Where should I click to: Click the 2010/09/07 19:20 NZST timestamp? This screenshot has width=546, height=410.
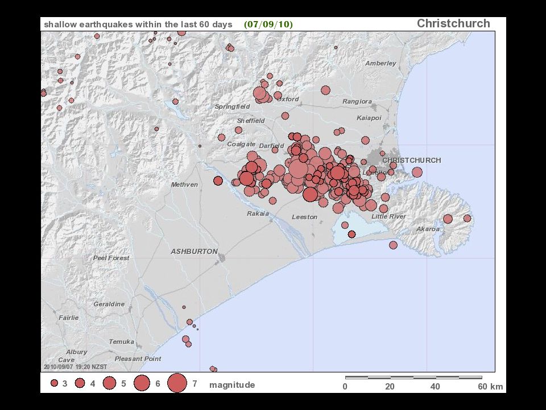[x=75, y=367]
